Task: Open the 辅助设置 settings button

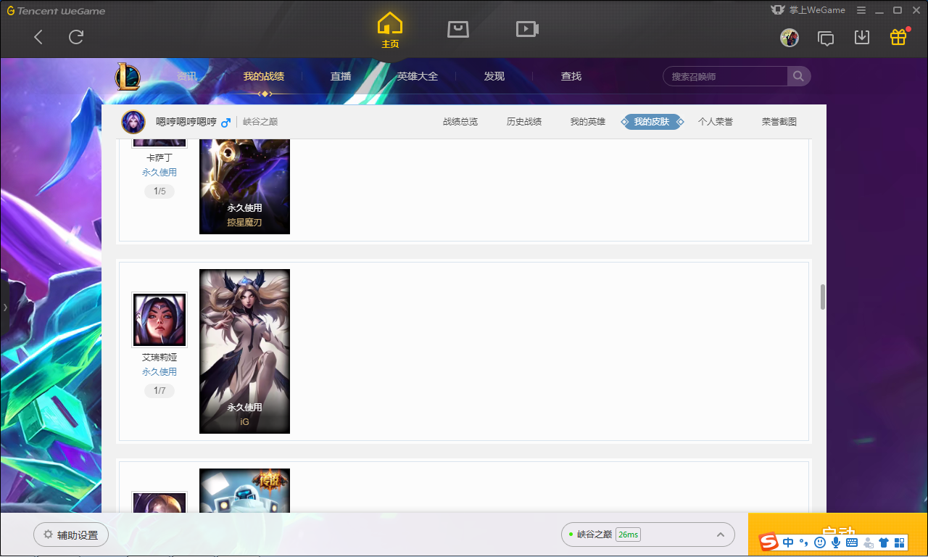Action: pos(71,535)
